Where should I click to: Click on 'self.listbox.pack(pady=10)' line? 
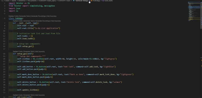point(31,62)
